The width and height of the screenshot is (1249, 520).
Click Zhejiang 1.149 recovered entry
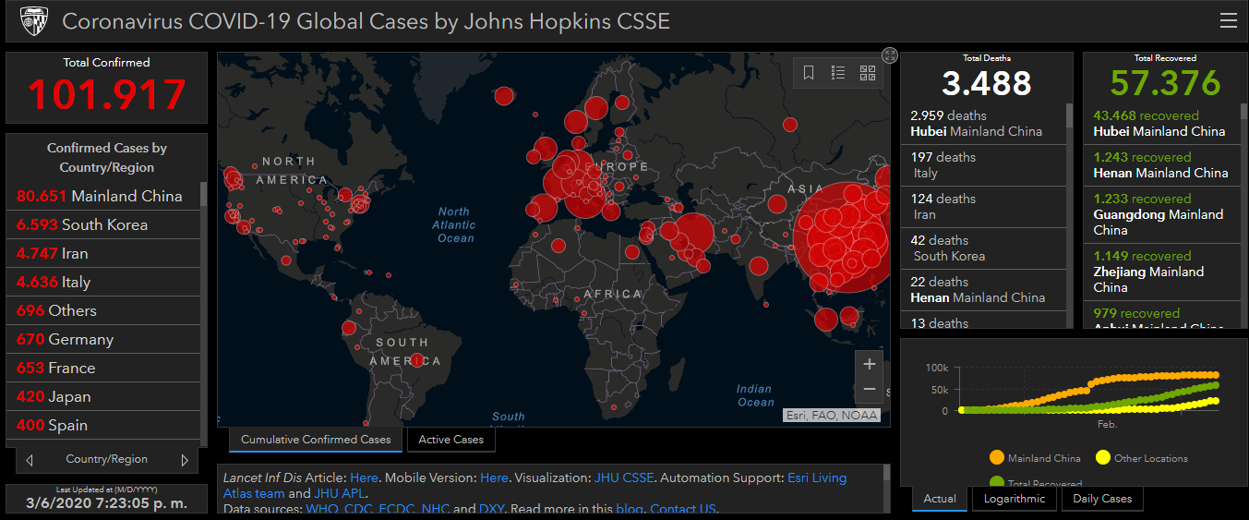click(1162, 272)
